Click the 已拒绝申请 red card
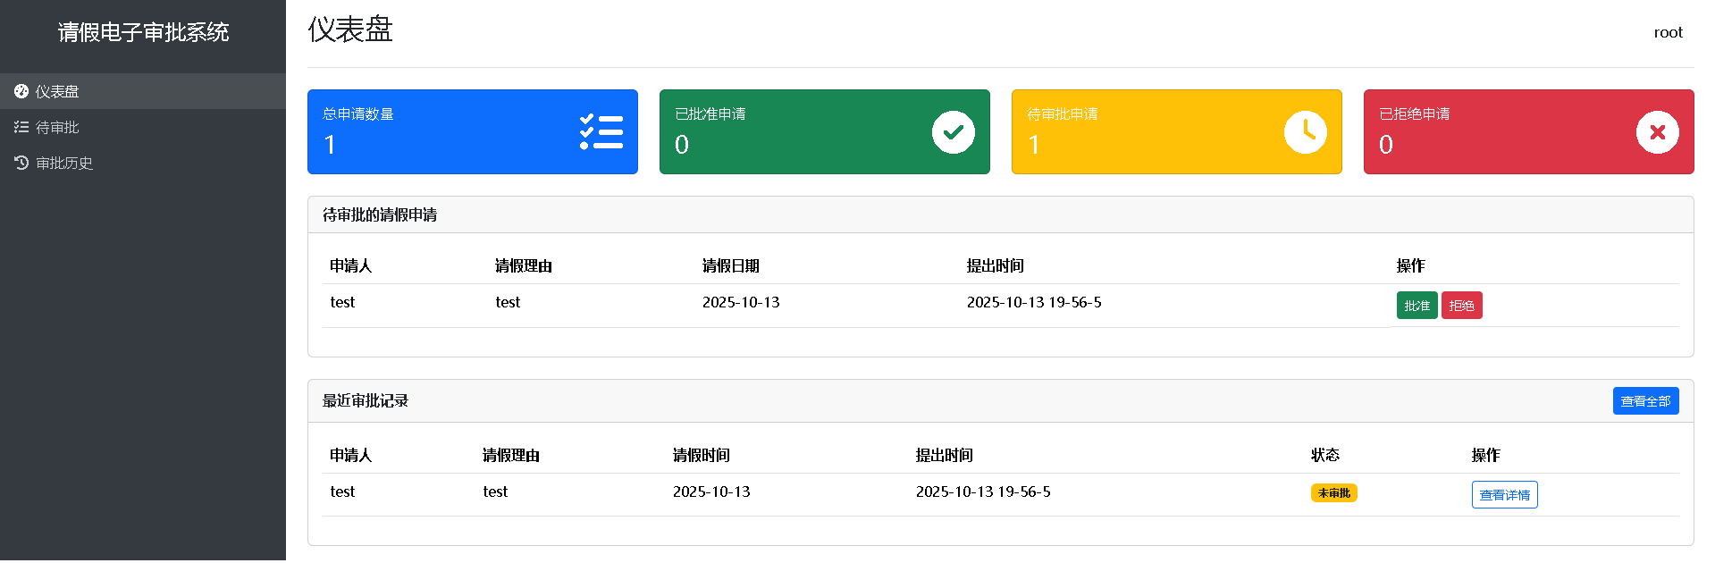The image size is (1715, 563). (x=1501, y=131)
